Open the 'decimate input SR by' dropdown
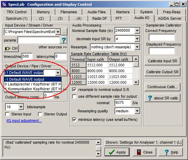This screenshot has width=188, height=160. coord(137,39)
